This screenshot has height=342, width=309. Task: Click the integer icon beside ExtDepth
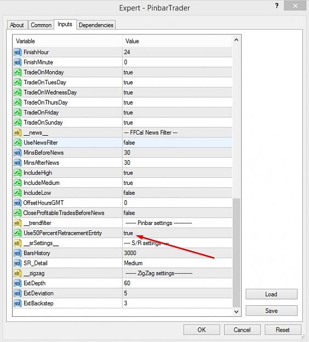pyautogui.click(x=18, y=283)
